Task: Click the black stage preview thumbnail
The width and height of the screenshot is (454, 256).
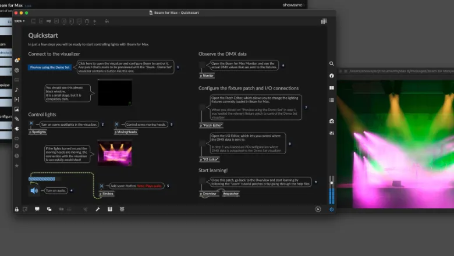Action: (x=115, y=93)
